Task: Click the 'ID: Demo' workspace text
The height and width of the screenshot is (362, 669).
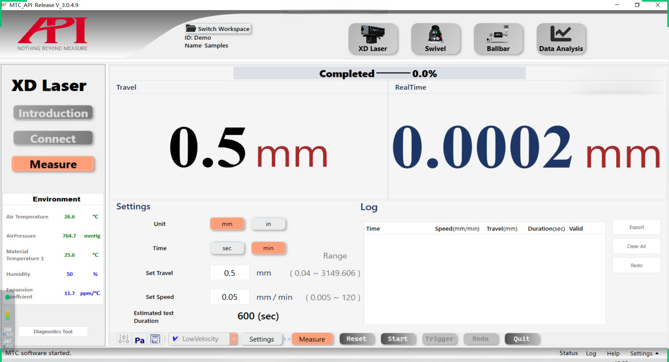Action: click(x=198, y=38)
